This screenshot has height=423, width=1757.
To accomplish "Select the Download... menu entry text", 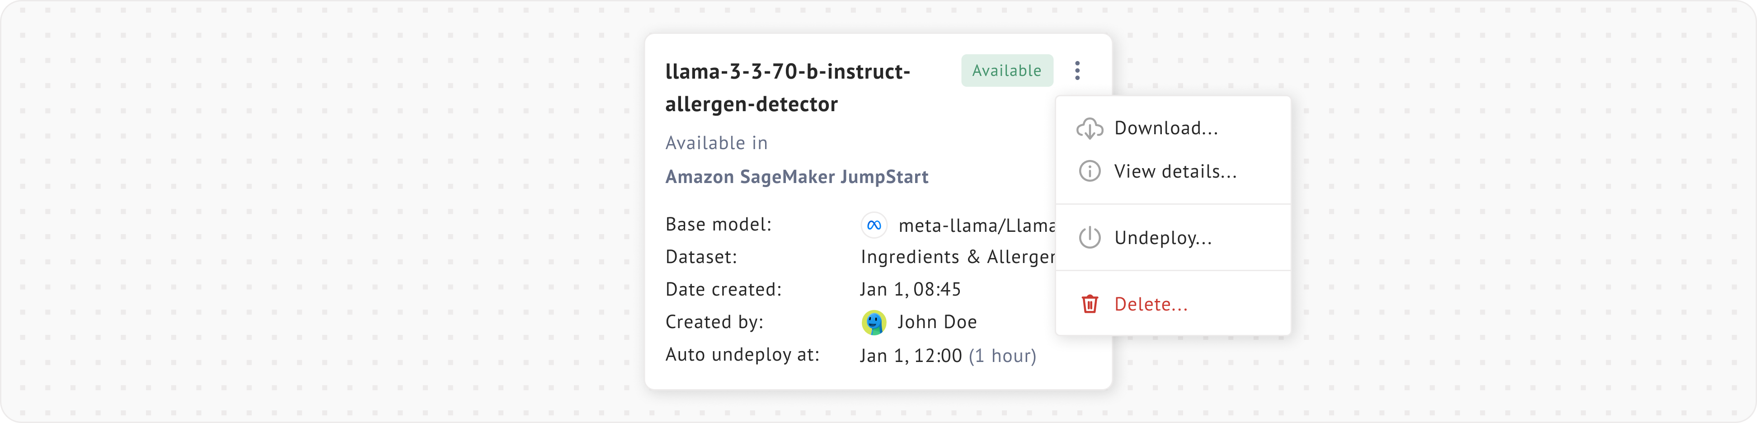I will point(1165,128).
